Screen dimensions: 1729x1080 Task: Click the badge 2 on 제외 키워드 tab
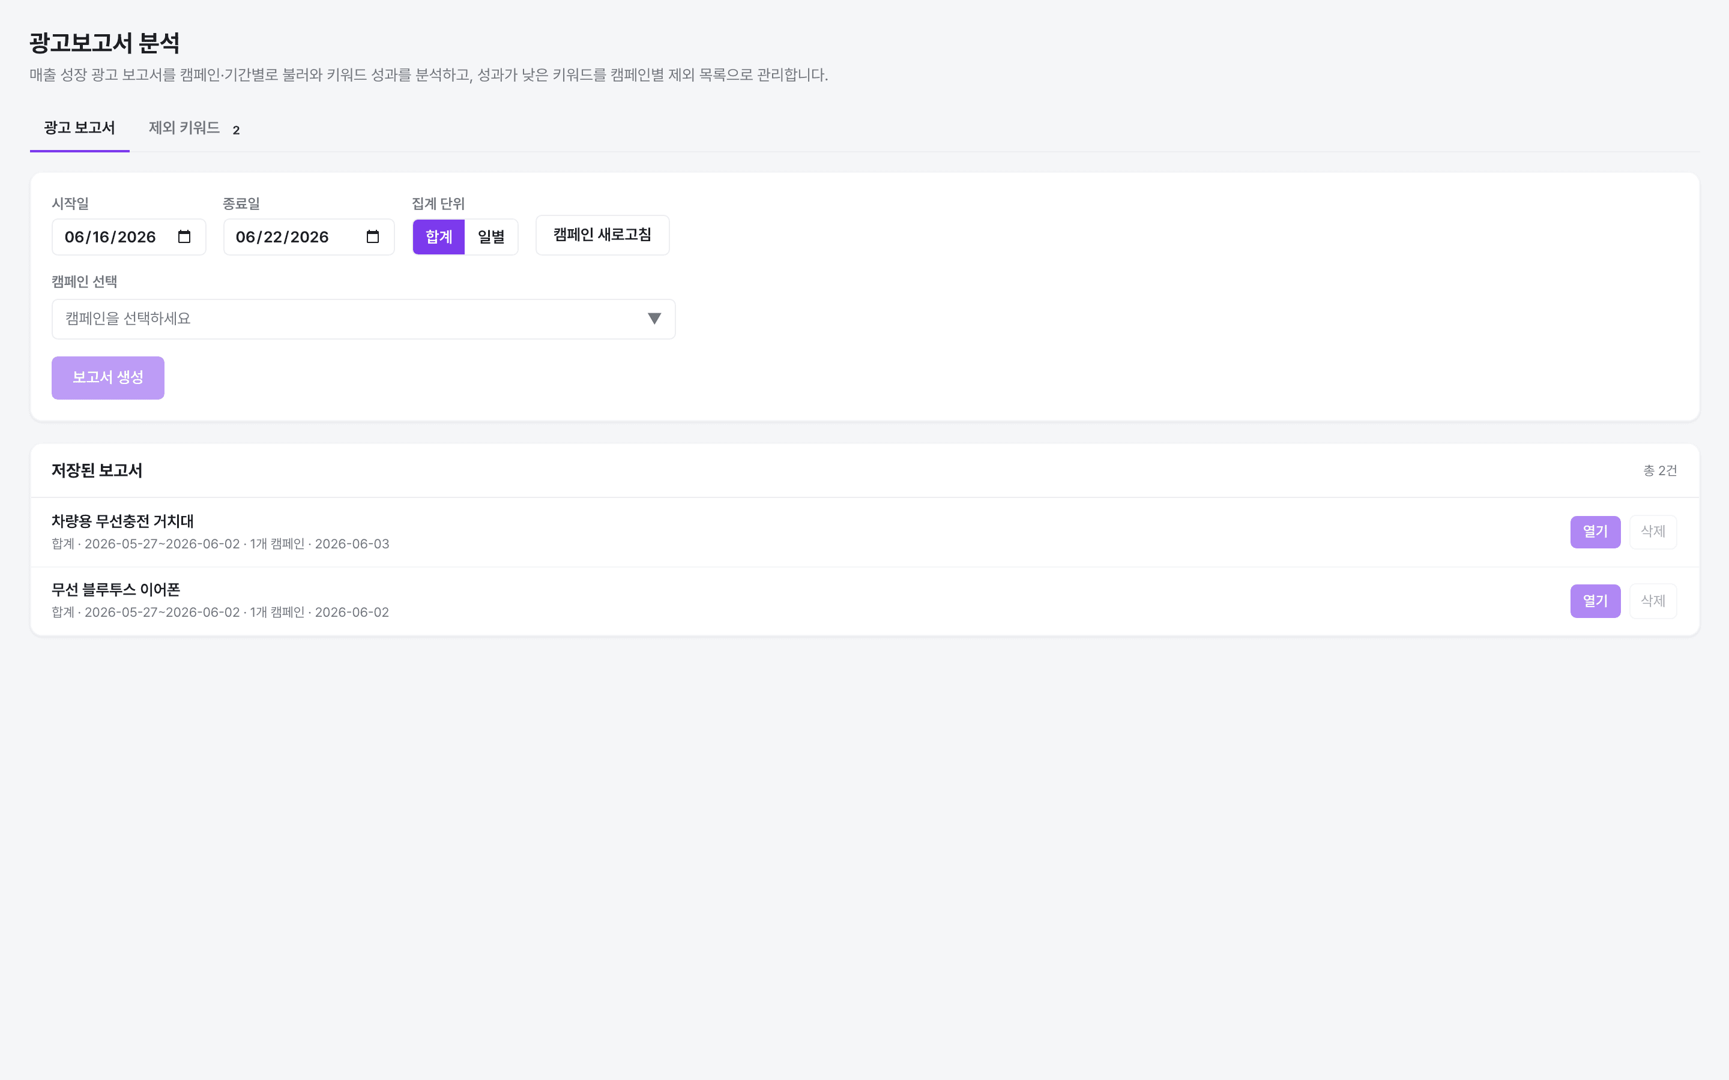point(236,130)
